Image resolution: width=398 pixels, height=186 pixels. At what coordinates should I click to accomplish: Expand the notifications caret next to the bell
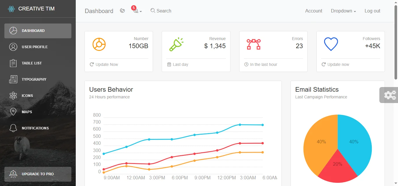140,12
